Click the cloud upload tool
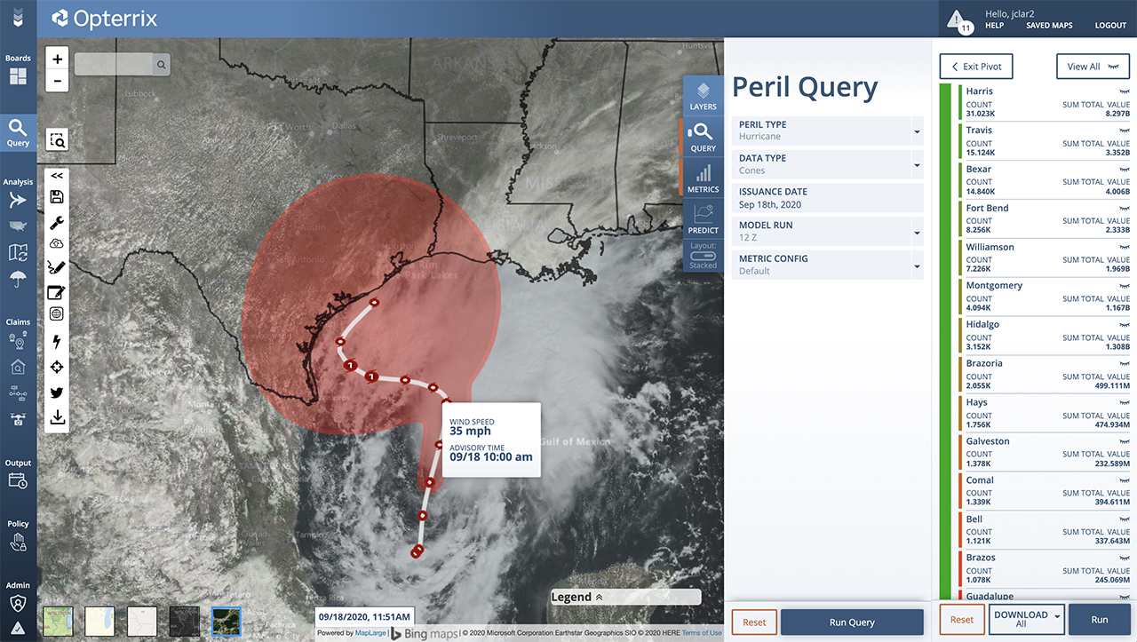This screenshot has width=1137, height=642. pos(57,243)
